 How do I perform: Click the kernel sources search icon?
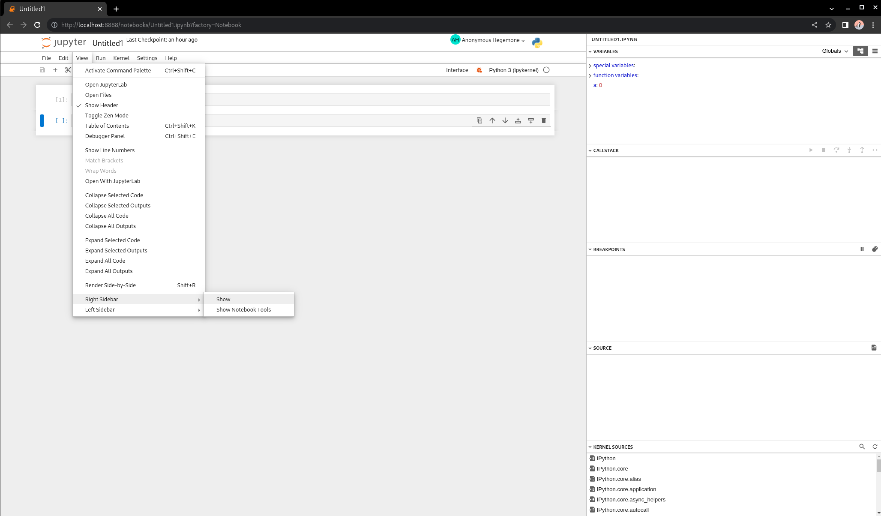pyautogui.click(x=862, y=447)
